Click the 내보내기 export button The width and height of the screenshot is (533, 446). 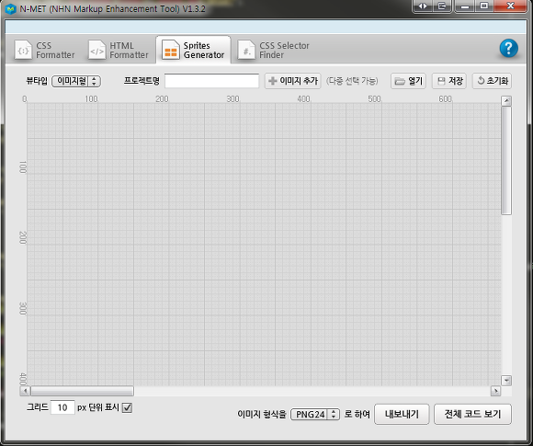click(402, 414)
